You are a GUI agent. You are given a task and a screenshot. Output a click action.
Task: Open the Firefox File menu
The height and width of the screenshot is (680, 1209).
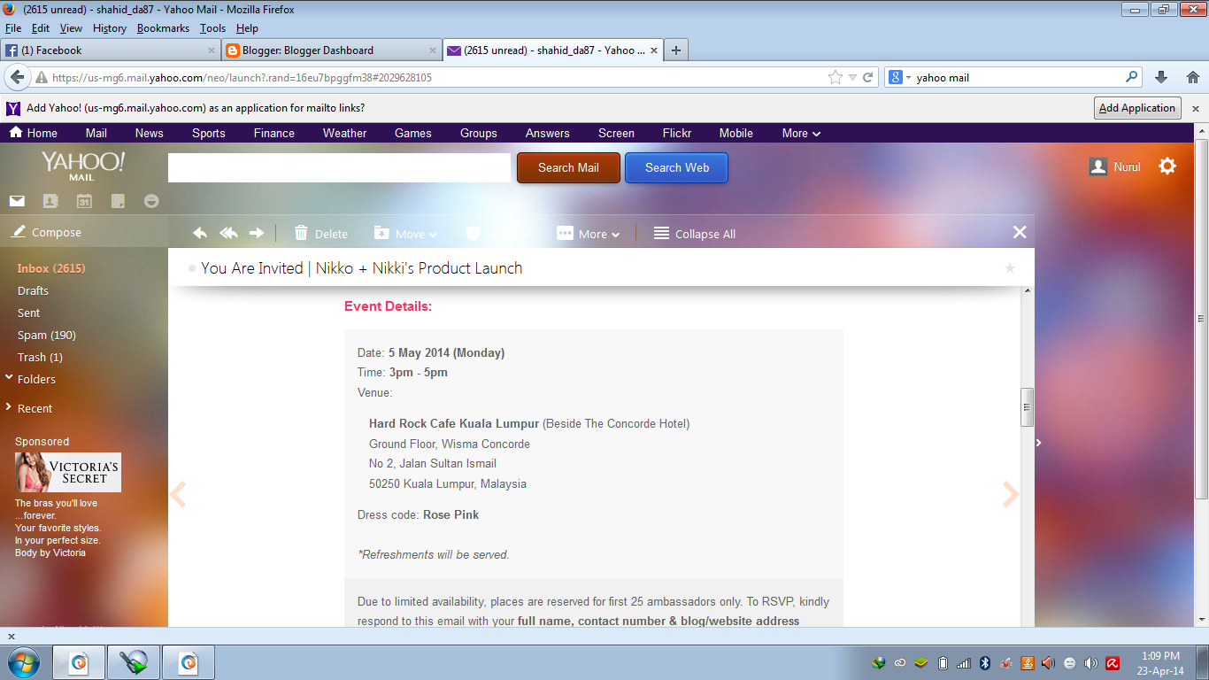pyautogui.click(x=12, y=28)
